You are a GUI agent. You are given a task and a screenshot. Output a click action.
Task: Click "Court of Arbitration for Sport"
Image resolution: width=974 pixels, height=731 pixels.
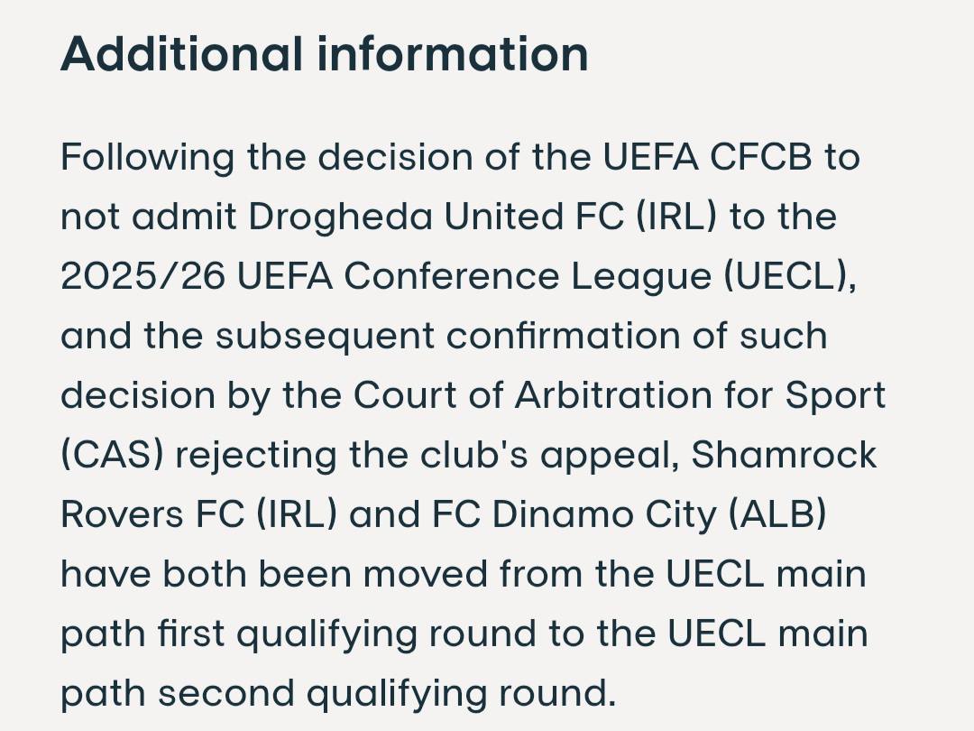coord(620,395)
